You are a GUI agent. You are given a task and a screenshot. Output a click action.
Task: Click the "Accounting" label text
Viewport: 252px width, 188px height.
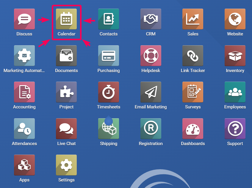pyautogui.click(x=24, y=107)
